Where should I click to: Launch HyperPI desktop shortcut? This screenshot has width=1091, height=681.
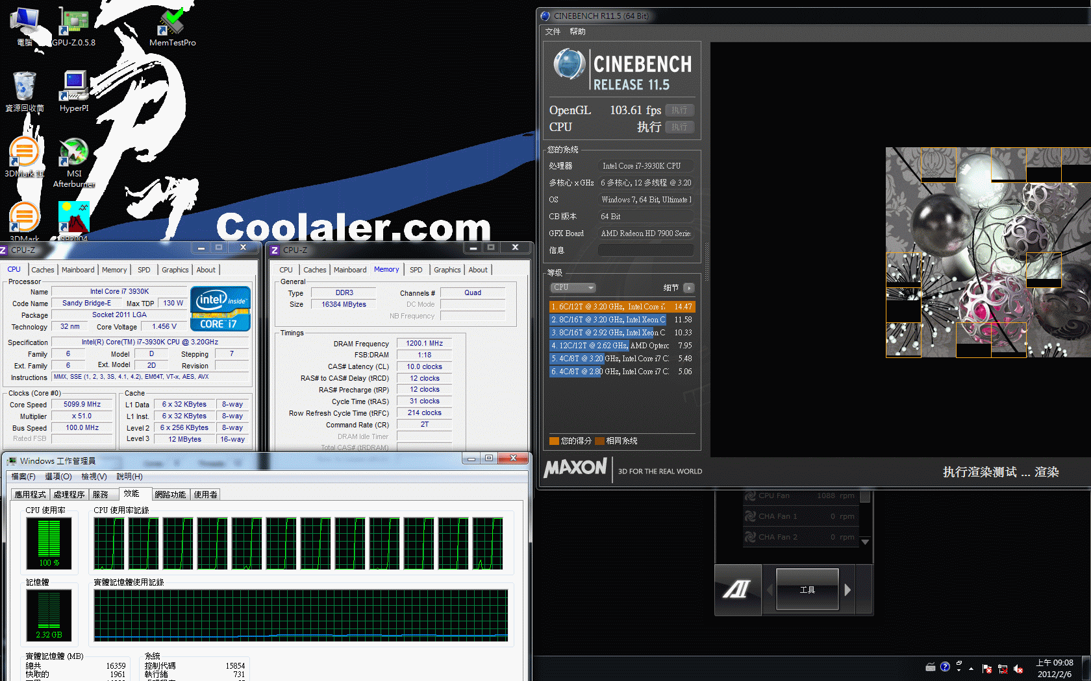(x=74, y=92)
